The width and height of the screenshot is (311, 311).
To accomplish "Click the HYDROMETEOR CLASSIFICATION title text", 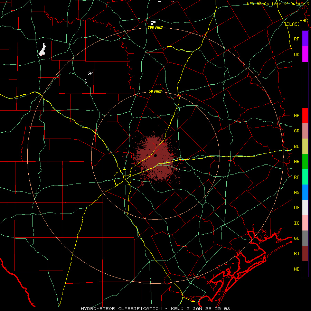I will click(x=121, y=309).
